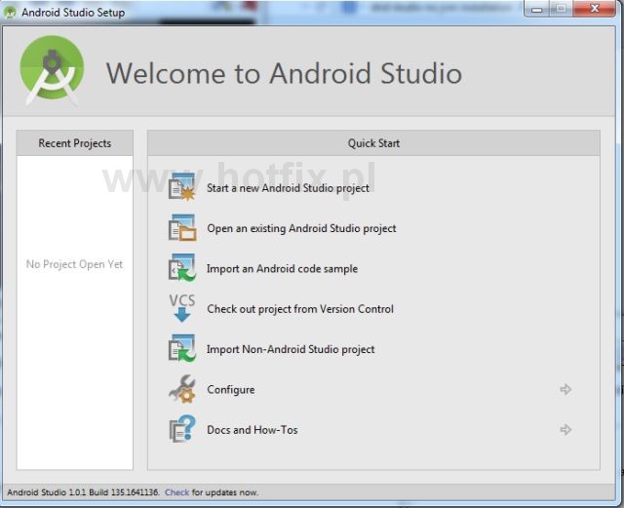Viewport: 624px width, 508px height.
Task: Open an existing Android Studio project
Action: (x=301, y=228)
